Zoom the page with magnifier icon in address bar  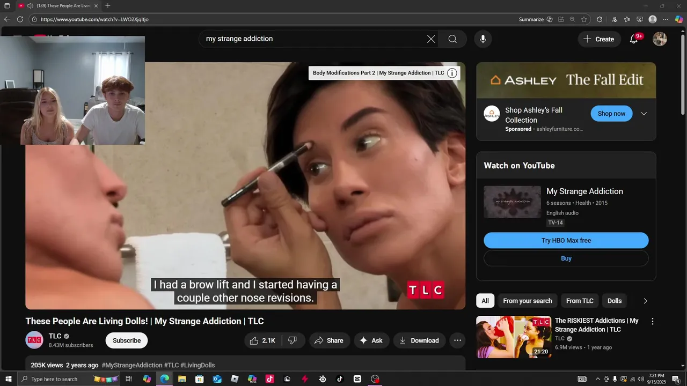coord(573,19)
